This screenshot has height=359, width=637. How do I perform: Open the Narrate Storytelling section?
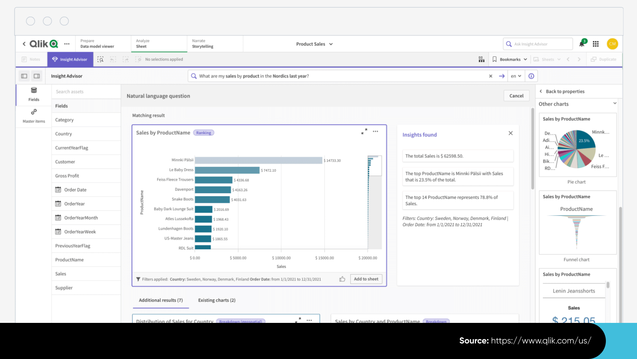point(202,44)
